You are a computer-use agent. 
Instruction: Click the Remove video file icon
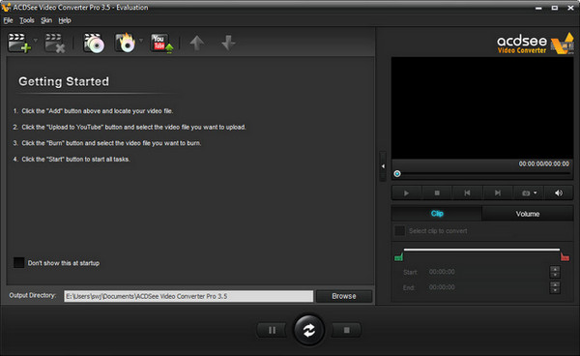click(x=55, y=43)
